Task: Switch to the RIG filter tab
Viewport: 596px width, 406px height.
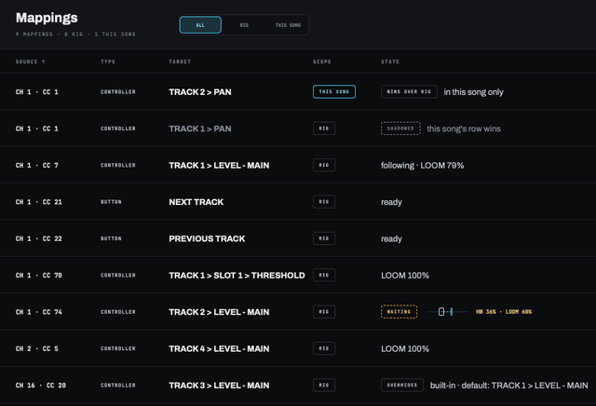Action: point(244,25)
